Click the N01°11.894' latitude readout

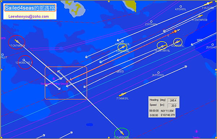click(167, 111)
